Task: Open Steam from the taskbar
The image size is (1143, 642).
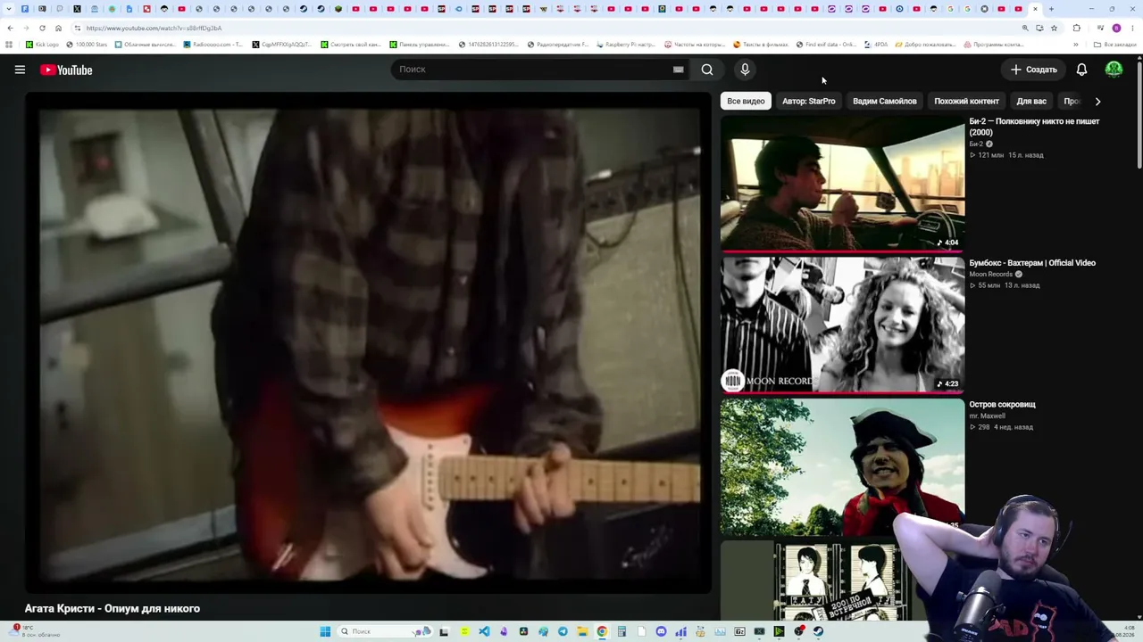Action: (818, 631)
